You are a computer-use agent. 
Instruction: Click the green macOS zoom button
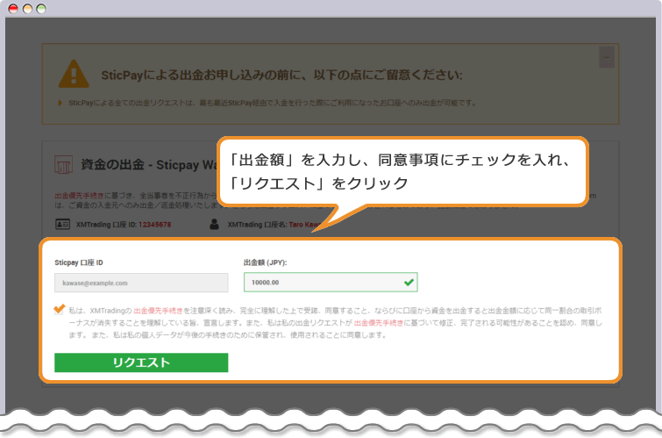(41, 9)
